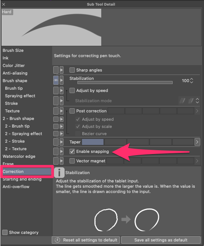The height and width of the screenshot is (246, 204).
Task: Click the info icon next to Stabilization heading
Action: [x=59, y=173]
